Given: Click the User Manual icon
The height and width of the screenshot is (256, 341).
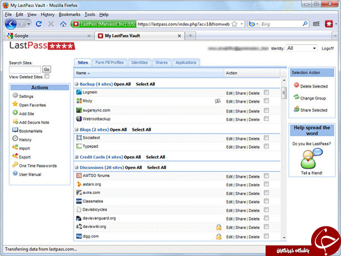Looking at the screenshot, I should [x=15, y=174].
